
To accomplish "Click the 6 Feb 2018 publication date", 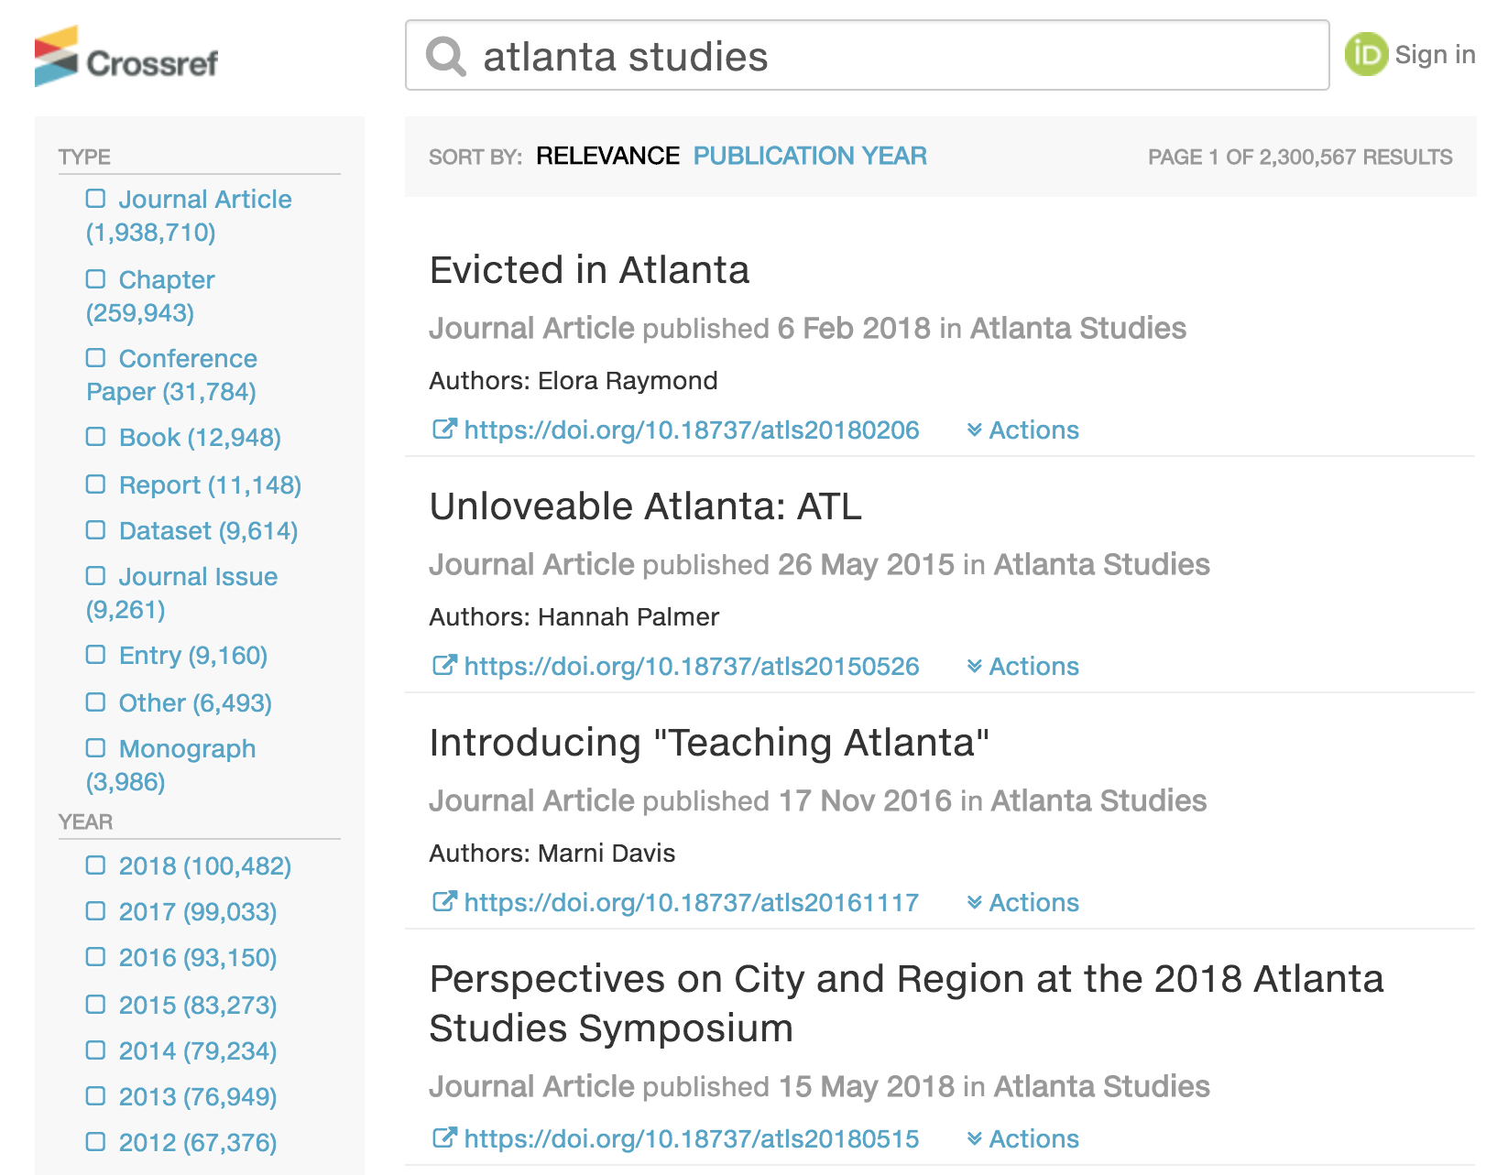I will (854, 328).
